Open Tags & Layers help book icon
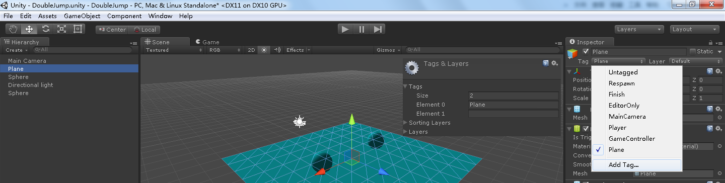The image size is (725, 183). click(x=546, y=63)
